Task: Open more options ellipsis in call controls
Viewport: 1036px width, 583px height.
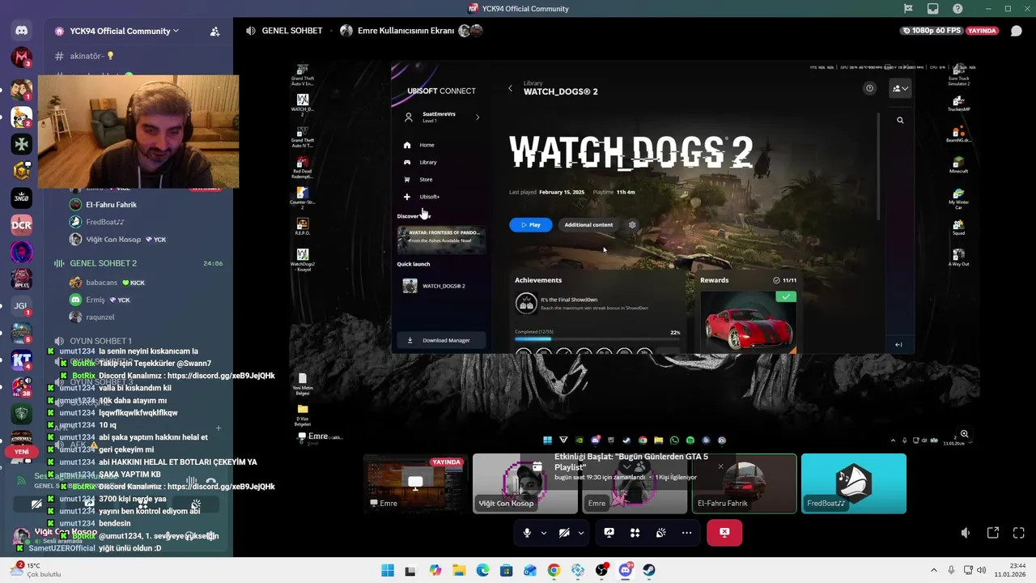Action: [687, 533]
